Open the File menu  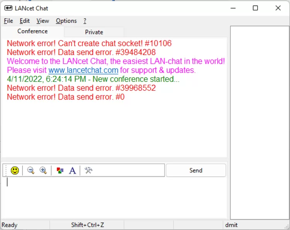(9, 21)
